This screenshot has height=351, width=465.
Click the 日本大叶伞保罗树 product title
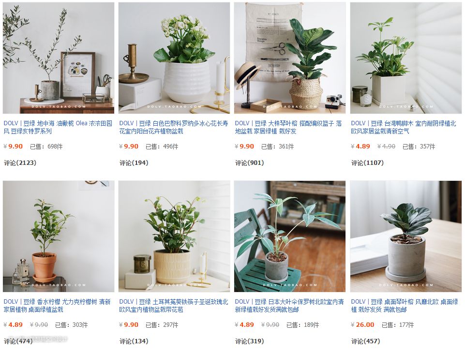(289, 306)
